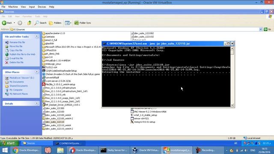Select the glassfish folder

pyautogui.click(x=48, y=44)
